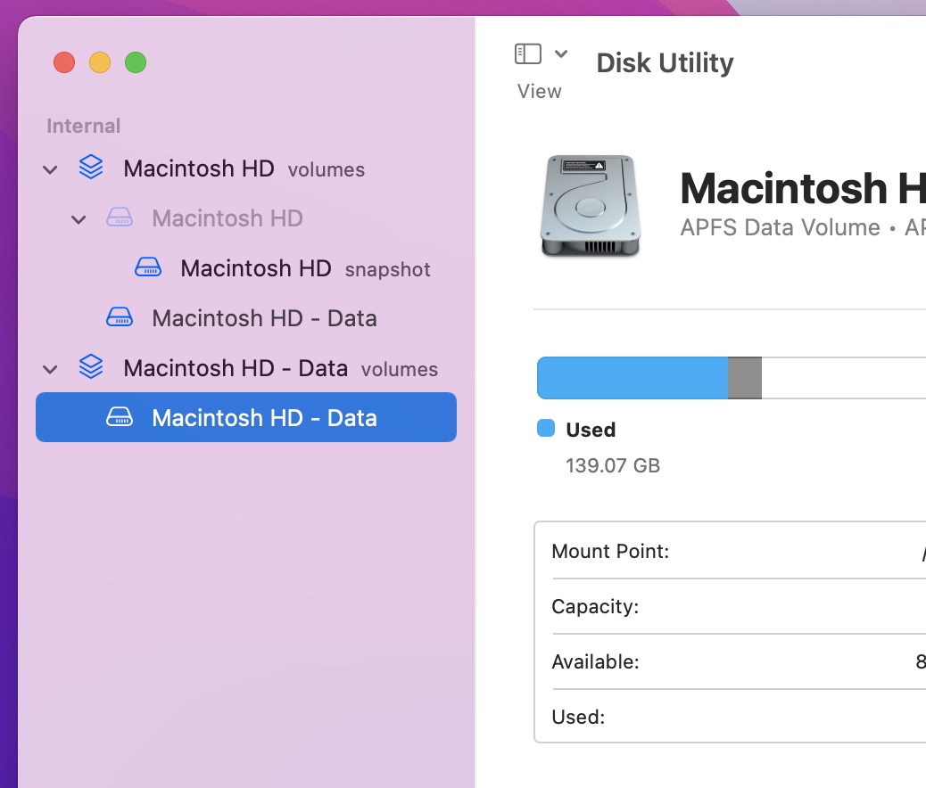926x788 pixels.
Task: Open the View dropdown chevron
Action: [x=561, y=54]
